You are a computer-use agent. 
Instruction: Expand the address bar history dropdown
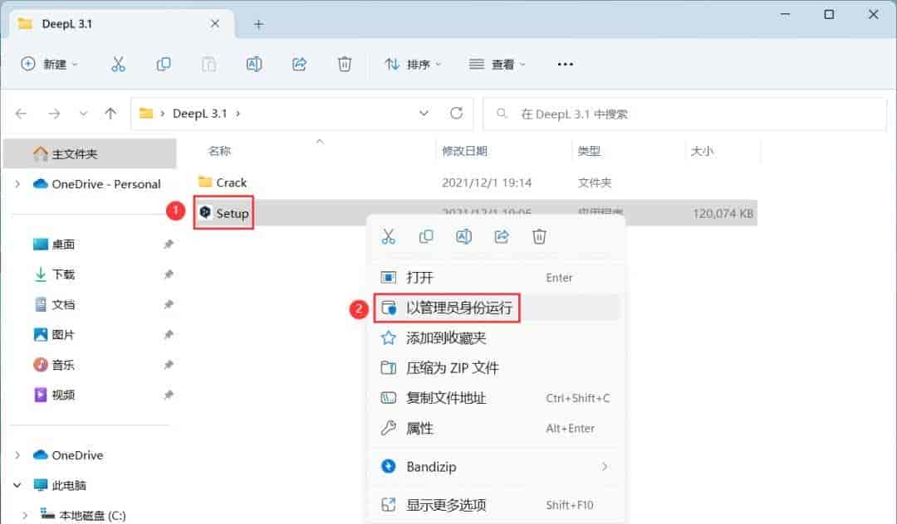(424, 113)
